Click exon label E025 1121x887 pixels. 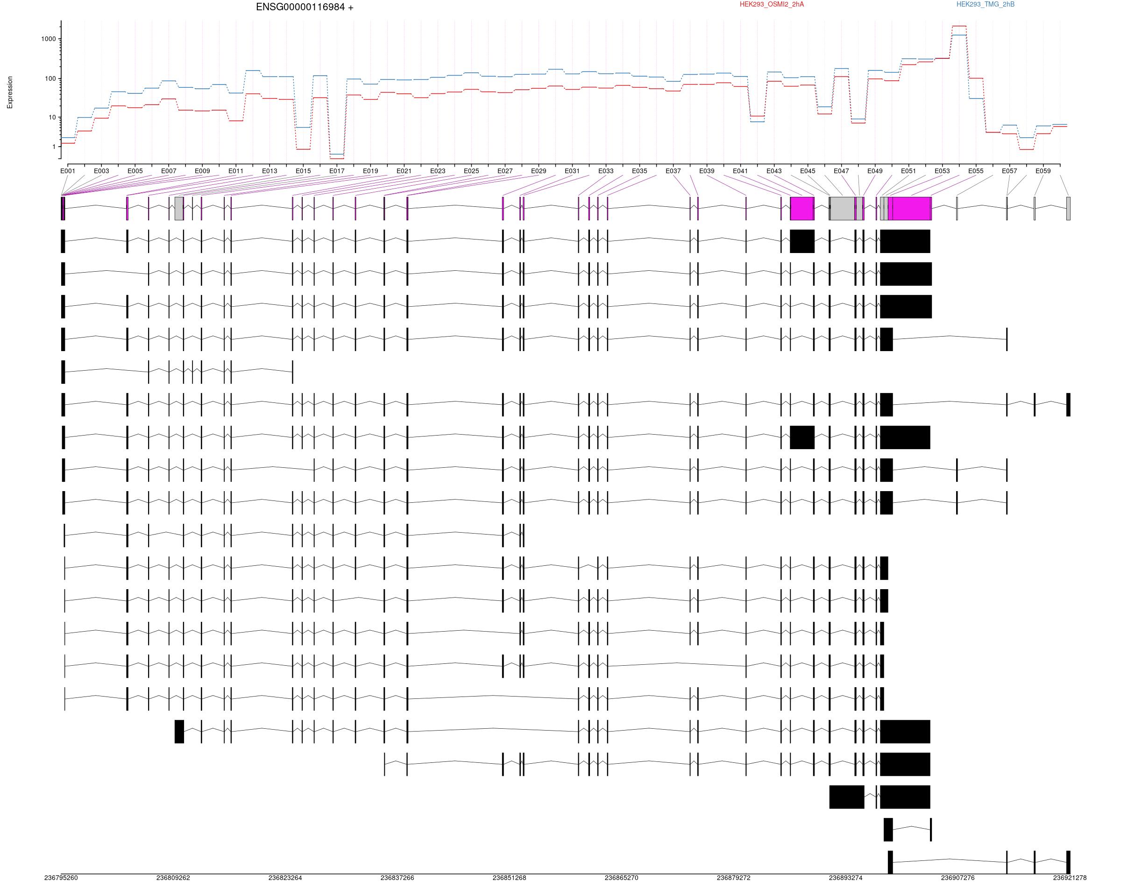[471, 171]
